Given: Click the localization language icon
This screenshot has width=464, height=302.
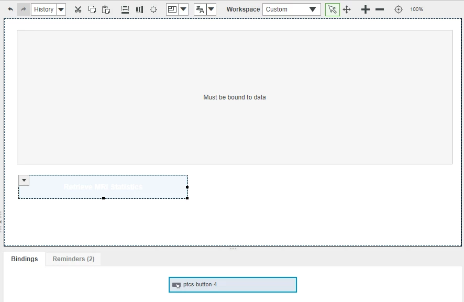Looking at the screenshot, I should point(200,9).
